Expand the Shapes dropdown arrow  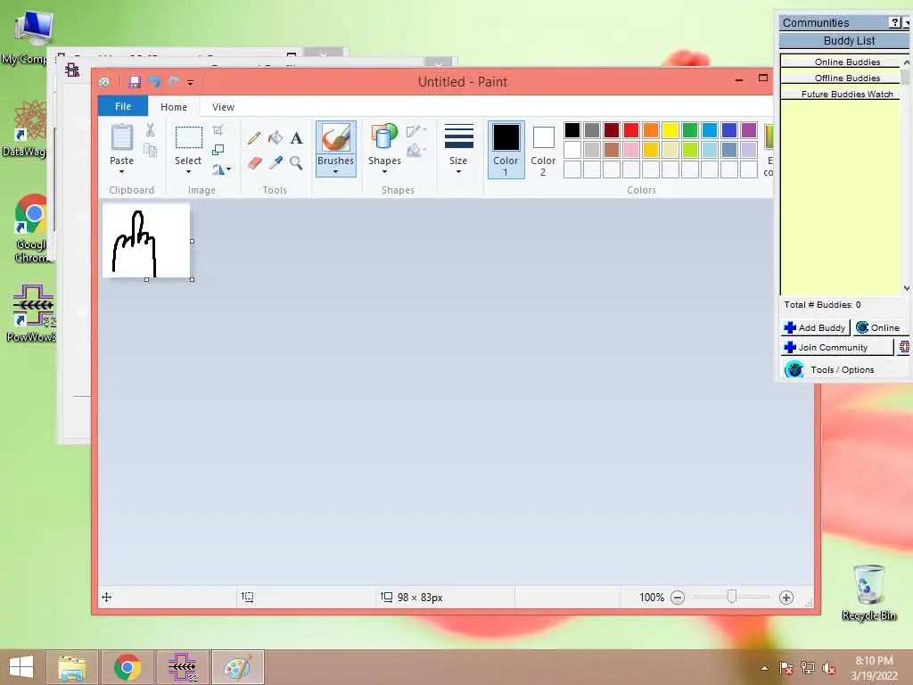[384, 172]
